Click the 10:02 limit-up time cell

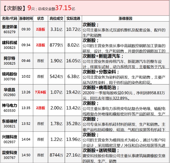coord(26,76)
